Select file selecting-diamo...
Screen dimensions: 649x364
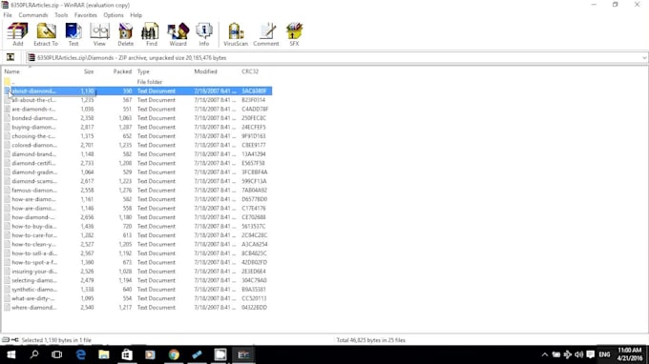[137, 280]
